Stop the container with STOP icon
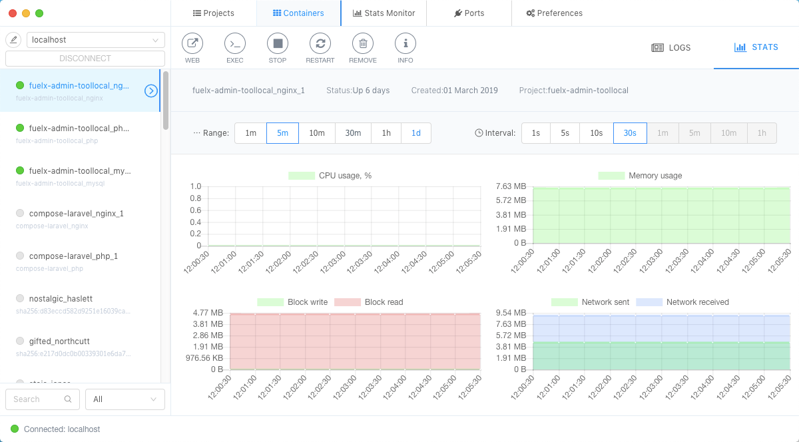The image size is (799, 442). point(278,44)
